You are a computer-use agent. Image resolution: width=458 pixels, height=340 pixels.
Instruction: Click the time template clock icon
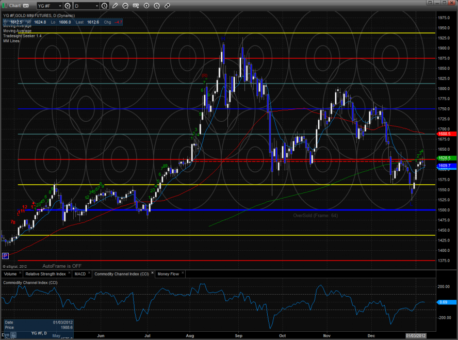click(x=105, y=6)
